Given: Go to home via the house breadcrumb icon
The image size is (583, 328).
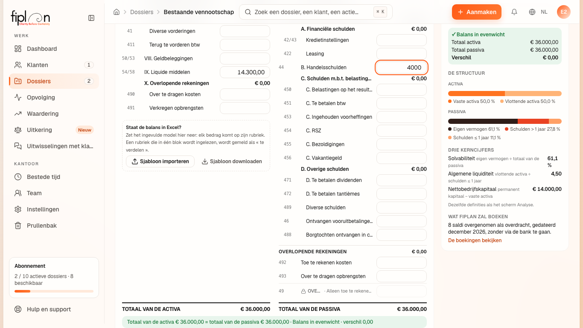Looking at the screenshot, I should (x=117, y=12).
